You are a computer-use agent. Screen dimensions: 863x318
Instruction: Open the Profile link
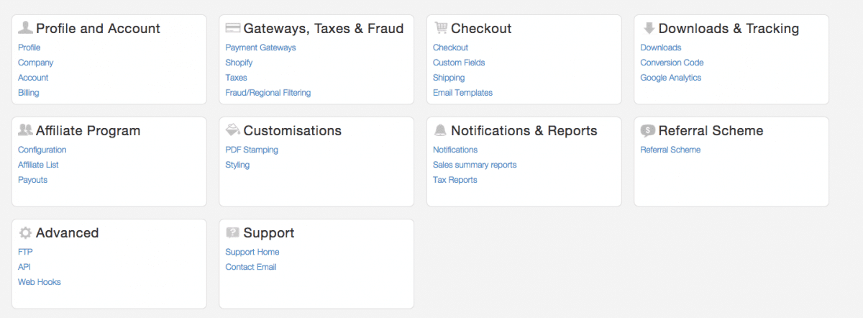29,47
